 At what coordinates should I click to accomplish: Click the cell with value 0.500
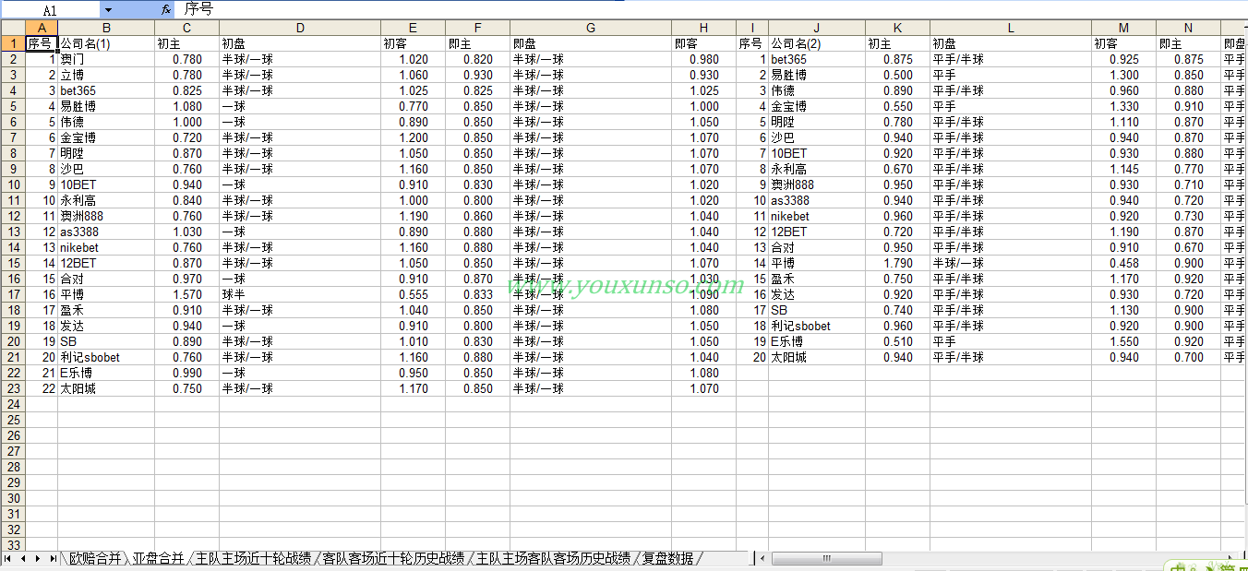coord(898,75)
